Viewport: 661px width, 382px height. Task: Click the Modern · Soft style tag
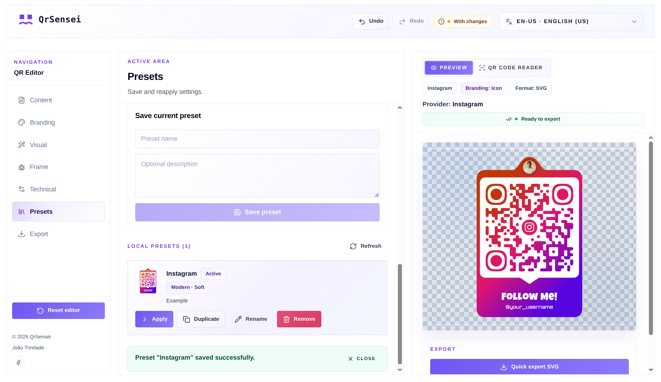tap(188, 287)
